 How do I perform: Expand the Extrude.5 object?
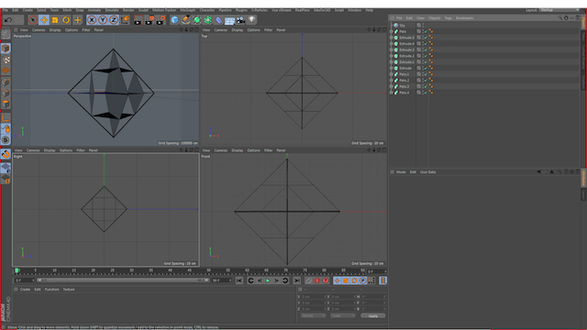pos(392,38)
